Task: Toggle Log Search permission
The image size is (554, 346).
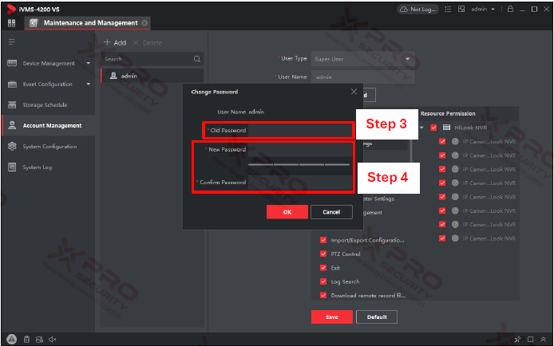Action: coord(323,281)
